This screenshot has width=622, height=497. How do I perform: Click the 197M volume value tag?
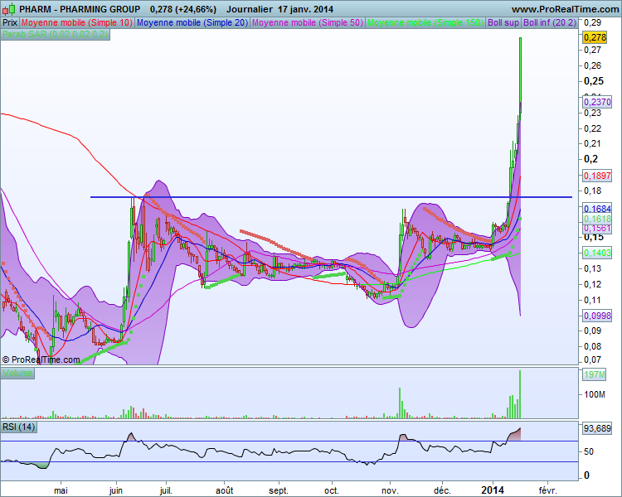[595, 374]
